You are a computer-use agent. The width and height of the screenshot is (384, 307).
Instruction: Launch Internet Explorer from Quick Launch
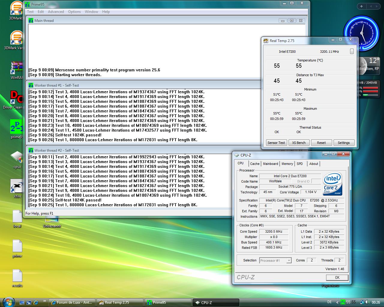36,303
